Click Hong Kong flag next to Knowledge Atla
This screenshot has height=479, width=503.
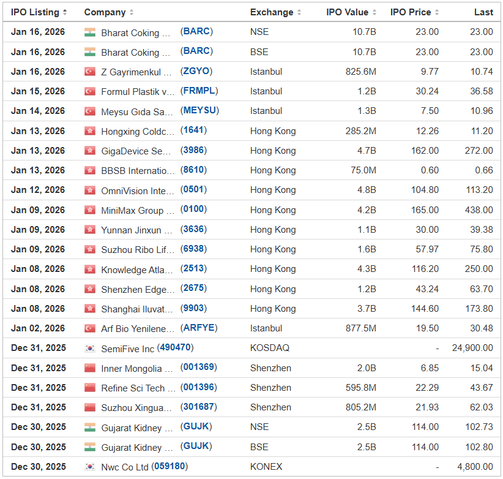90,269
